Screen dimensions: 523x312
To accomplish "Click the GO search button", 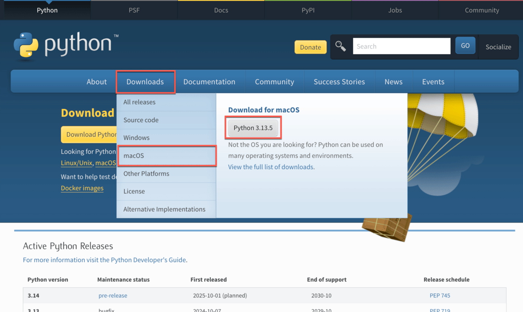I will click(x=465, y=46).
